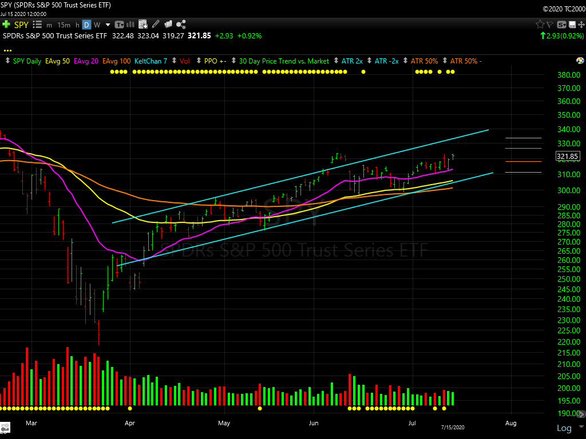
Task: Click the SPY ticker symbol in toolbar
Action: [x=21, y=25]
